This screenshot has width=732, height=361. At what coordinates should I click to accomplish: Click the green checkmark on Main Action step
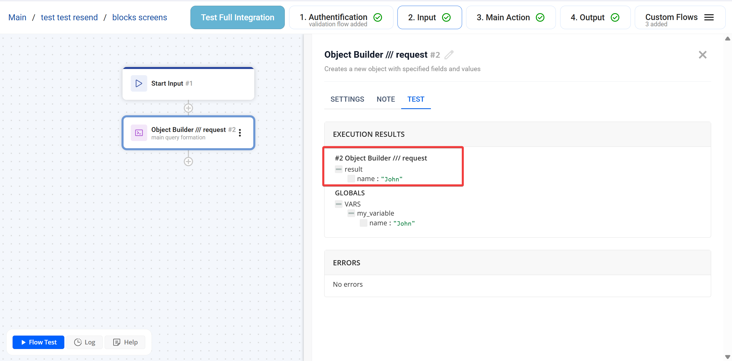click(x=540, y=17)
